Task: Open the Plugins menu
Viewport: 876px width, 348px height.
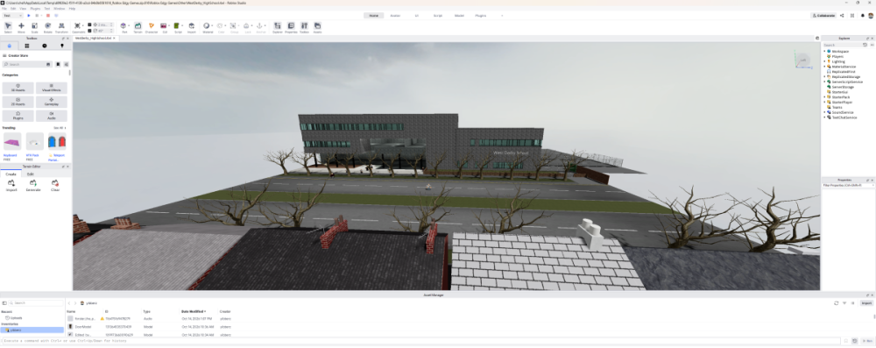Action: (35, 9)
